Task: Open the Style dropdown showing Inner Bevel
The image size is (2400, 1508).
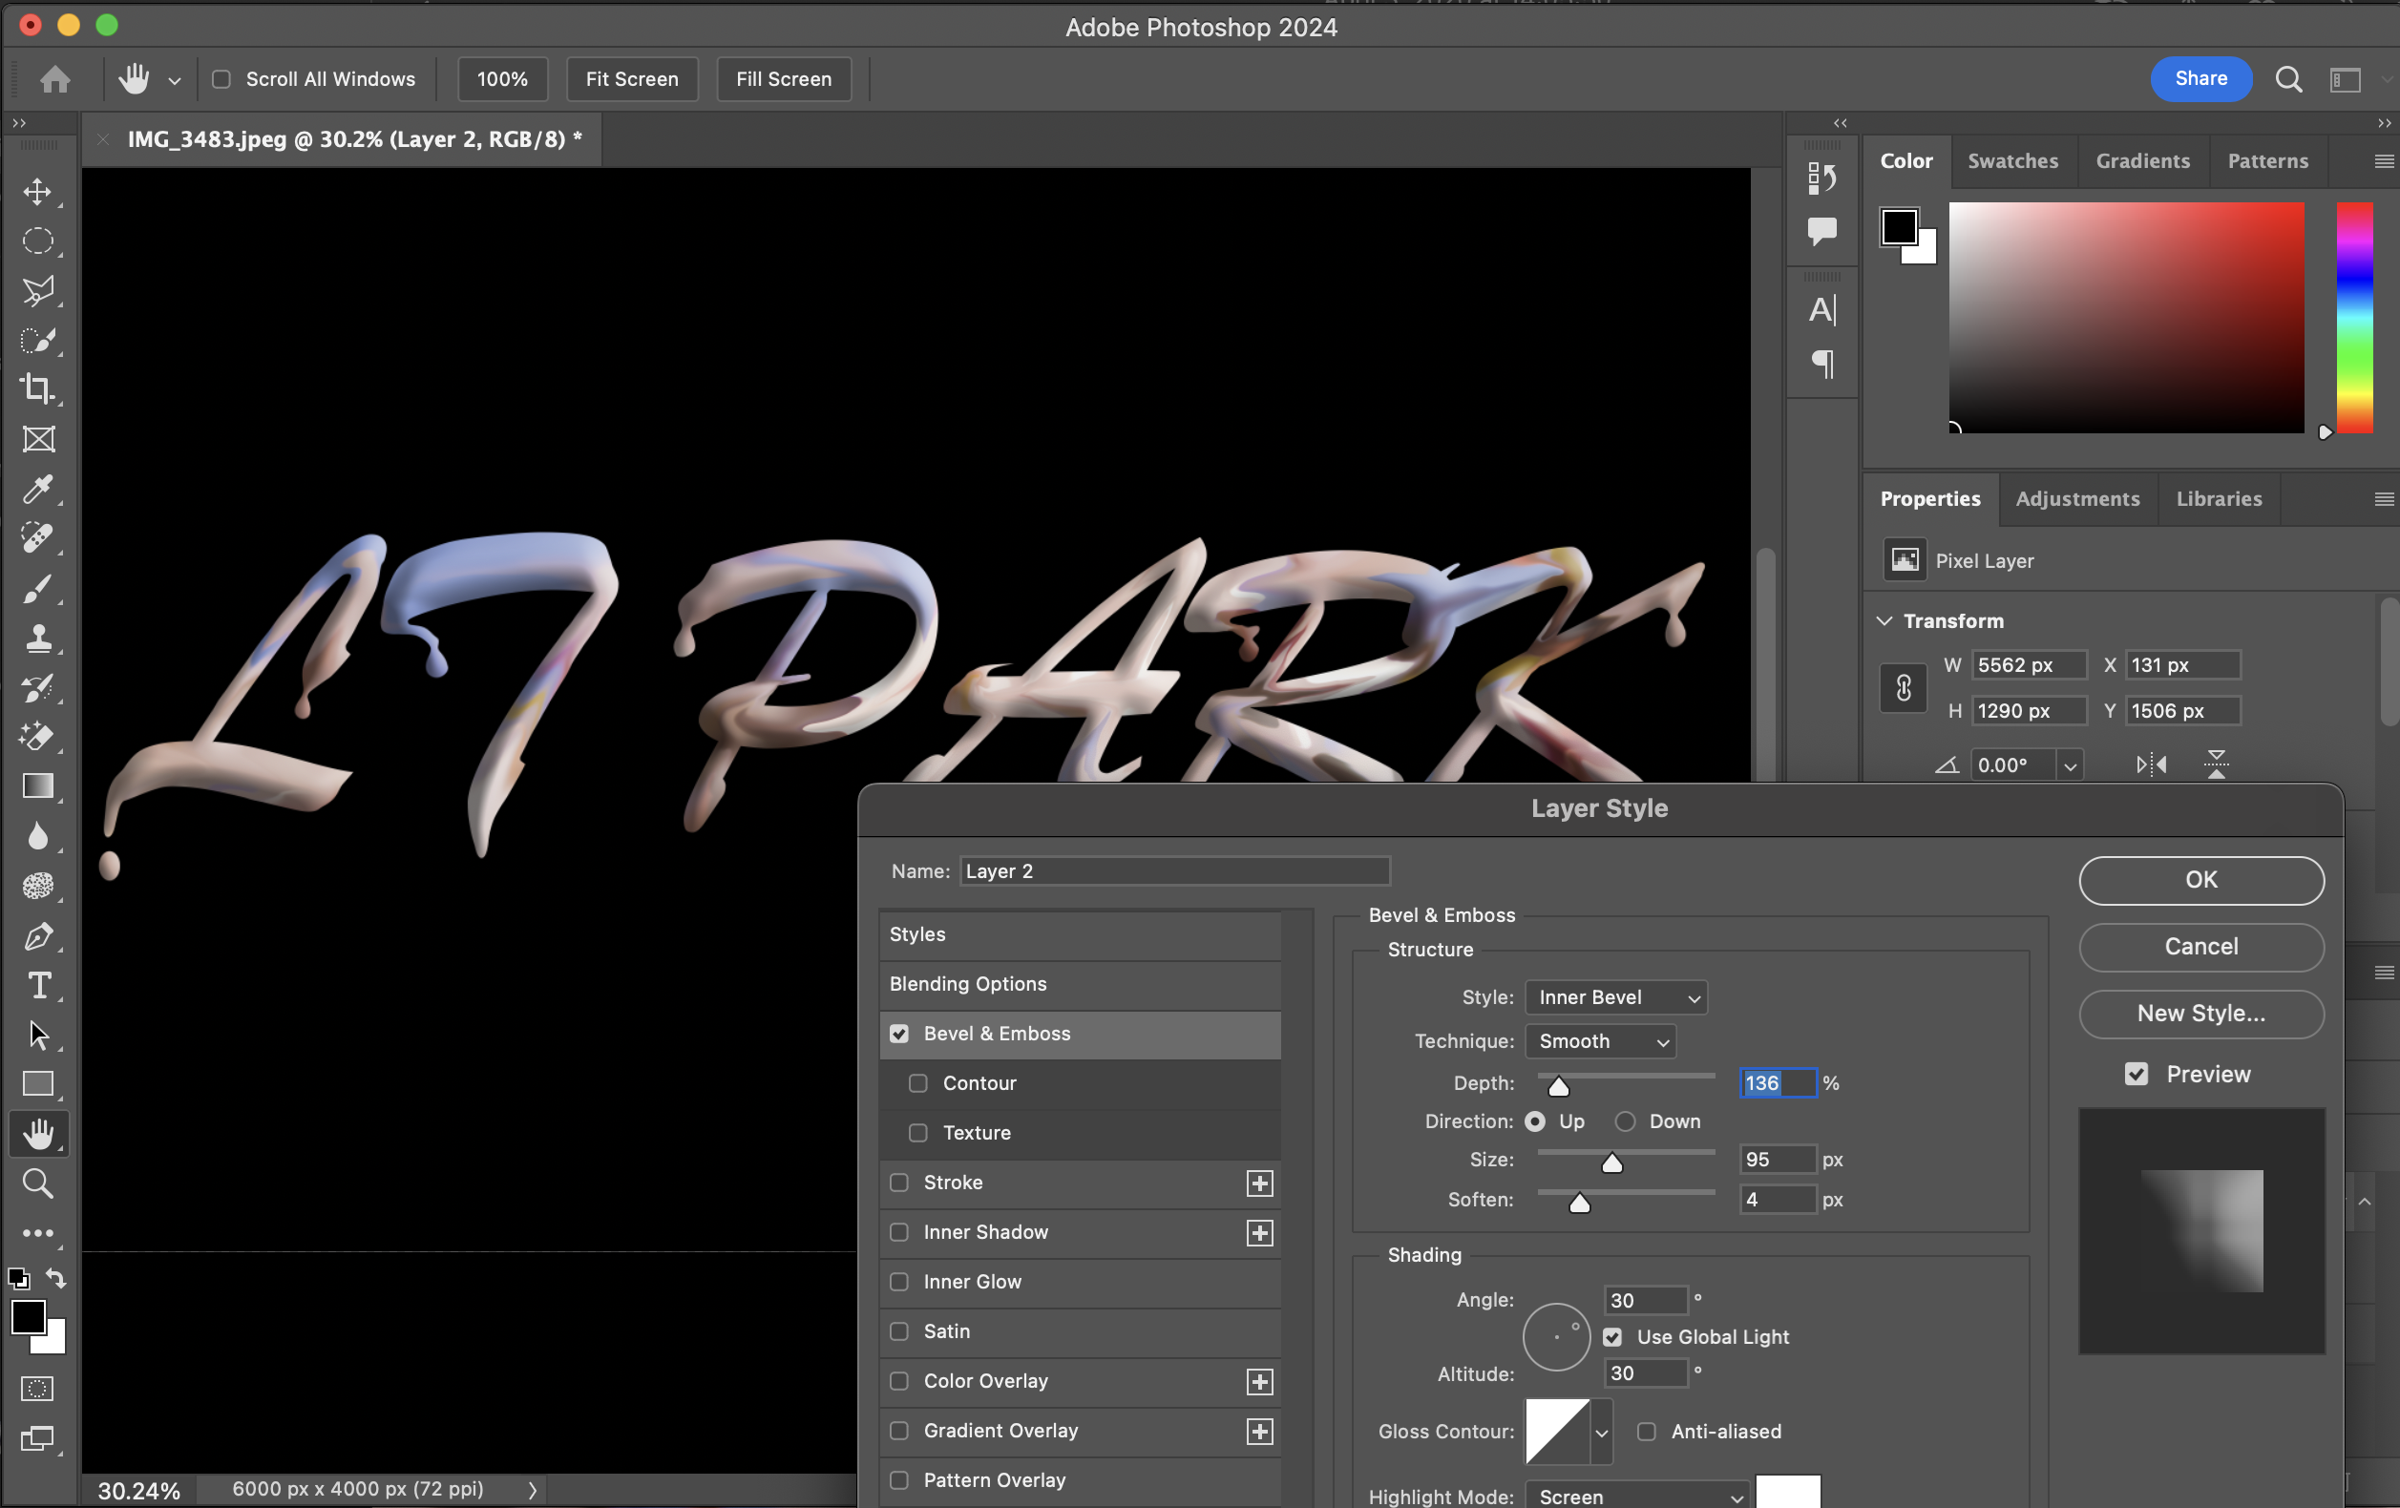Action: point(1615,997)
